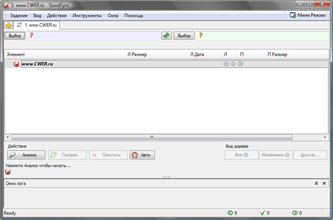Click the GoodSync icon in www.CWER.ru row
The height and width of the screenshot is (220, 333).
17,64
